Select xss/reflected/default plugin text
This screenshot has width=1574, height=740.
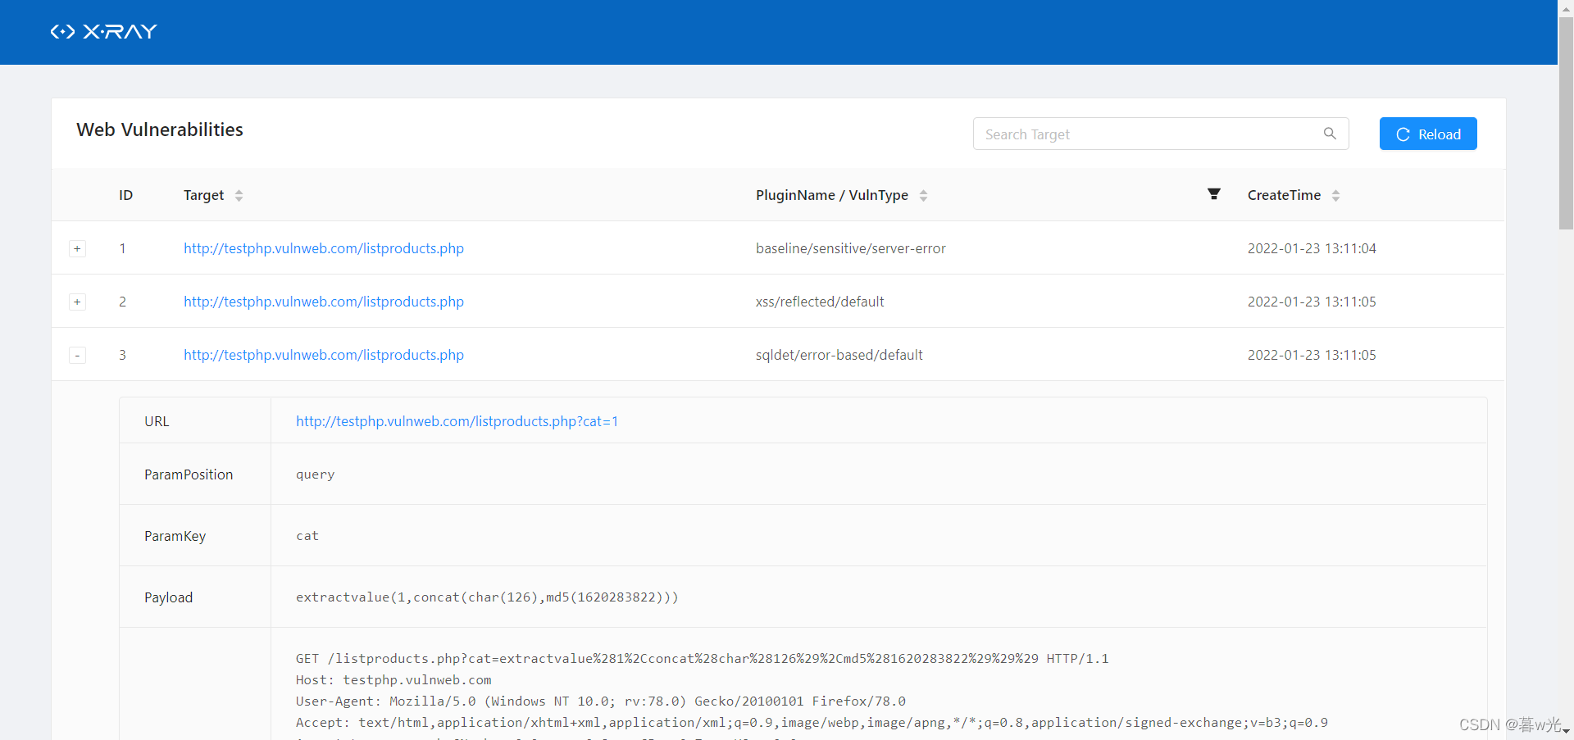click(820, 302)
